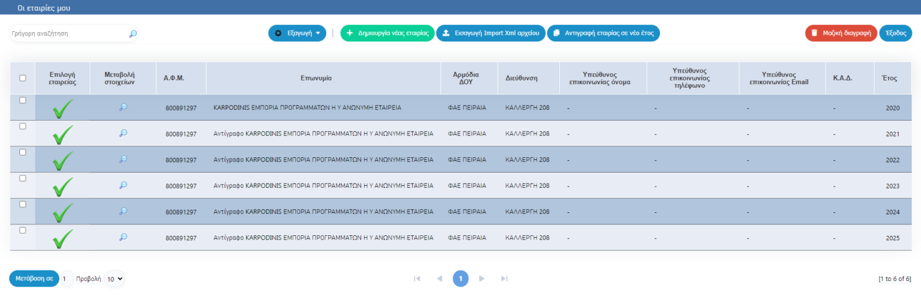Expand the Προβολή page-size dropdown

[x=114, y=279]
